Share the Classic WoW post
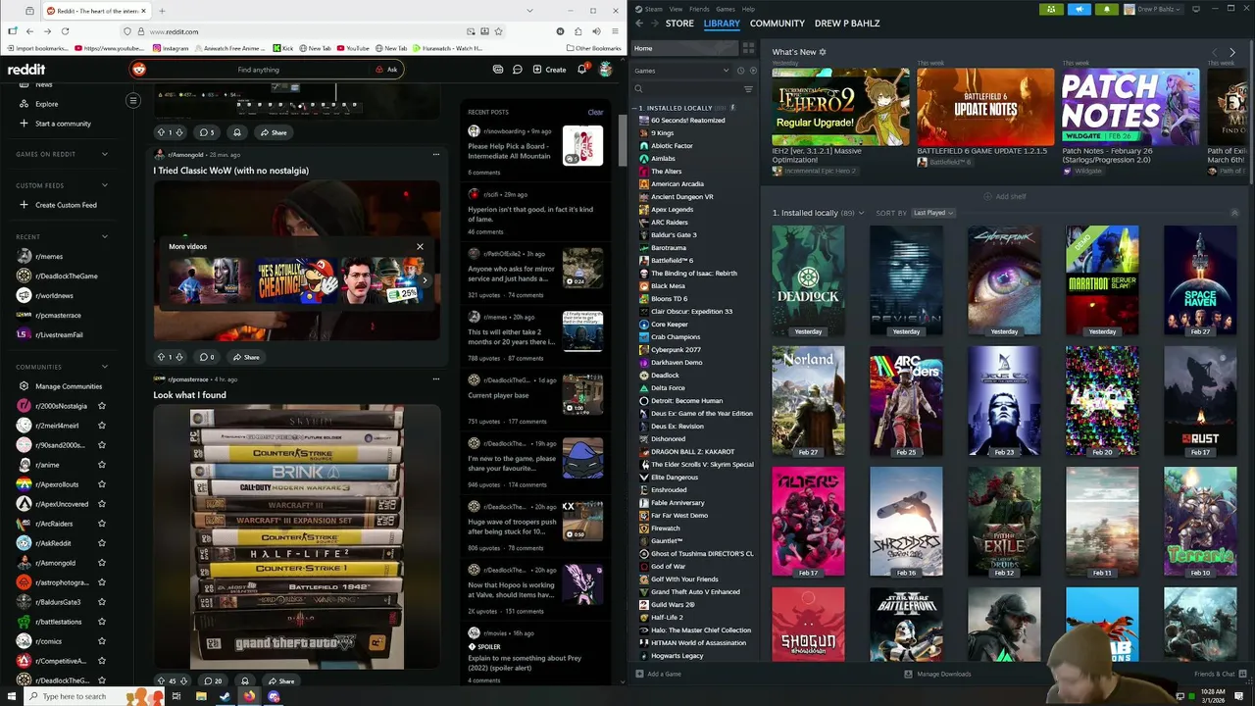Image resolution: width=1255 pixels, height=706 pixels. pyautogui.click(x=246, y=357)
